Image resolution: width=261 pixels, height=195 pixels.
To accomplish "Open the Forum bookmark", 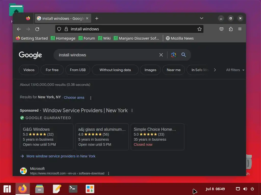I will 87,38.
